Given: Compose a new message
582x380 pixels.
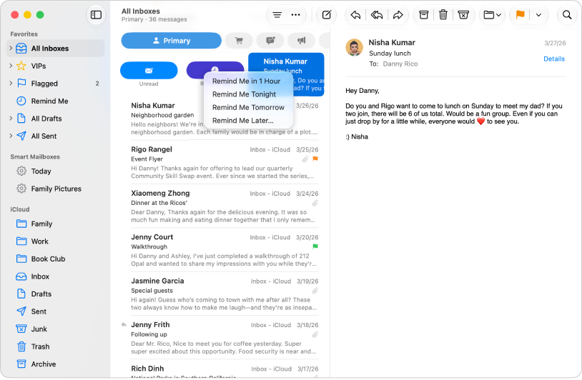Looking at the screenshot, I should [327, 15].
